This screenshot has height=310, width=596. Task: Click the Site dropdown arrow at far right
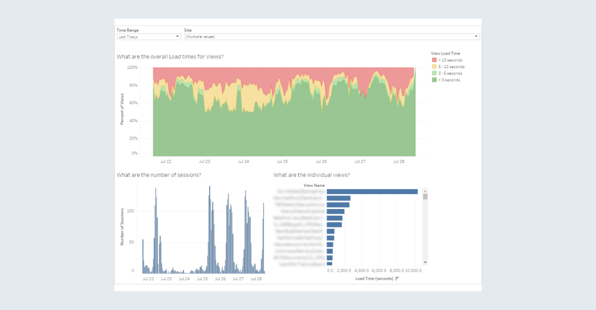(x=476, y=37)
